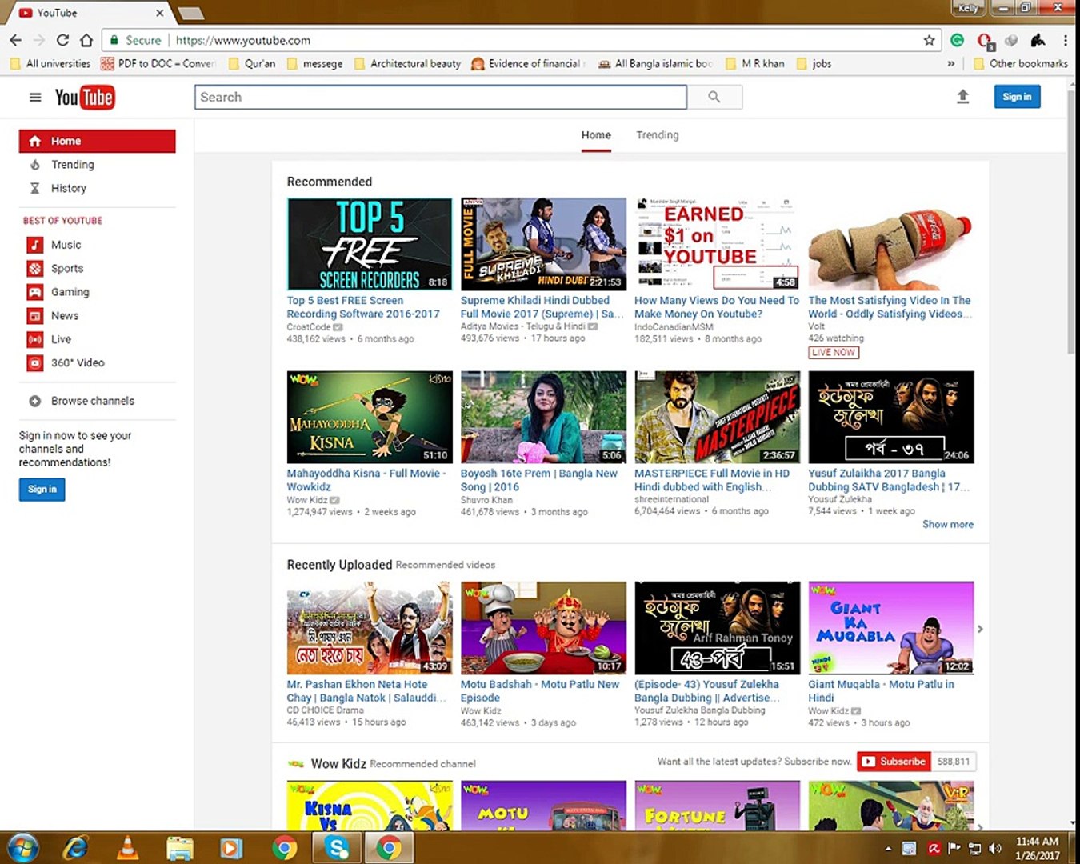Screen dimensions: 1080x864
Task: Open the YouTube hamburger guide menu
Action: [x=35, y=97]
